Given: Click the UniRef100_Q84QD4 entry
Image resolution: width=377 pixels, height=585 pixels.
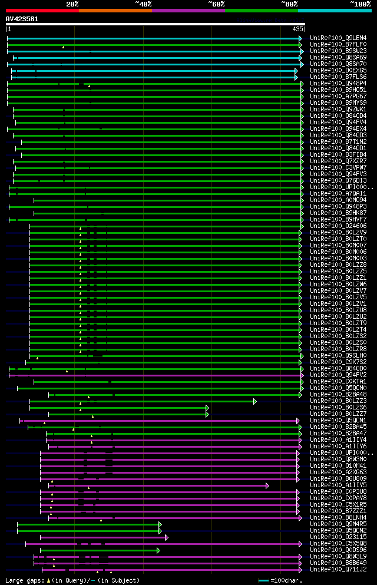Looking at the screenshot, I should pyautogui.click(x=338, y=115).
